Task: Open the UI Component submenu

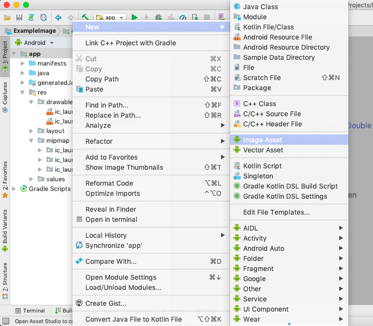Action: pos(289,309)
